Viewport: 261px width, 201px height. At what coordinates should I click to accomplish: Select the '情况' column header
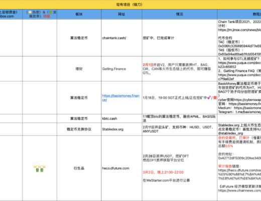point(180,14)
